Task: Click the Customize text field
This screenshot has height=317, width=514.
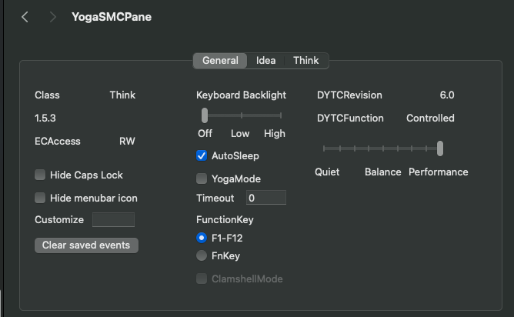Action: pyautogui.click(x=113, y=219)
